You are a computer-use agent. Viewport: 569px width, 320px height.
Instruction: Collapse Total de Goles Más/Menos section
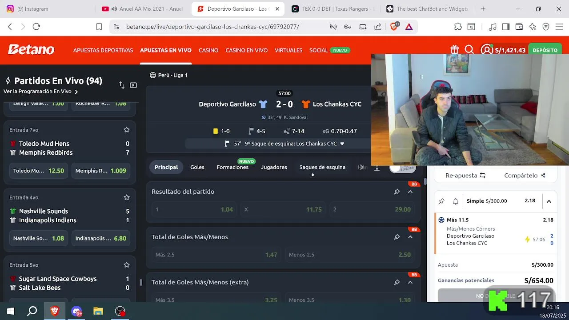coord(410,237)
